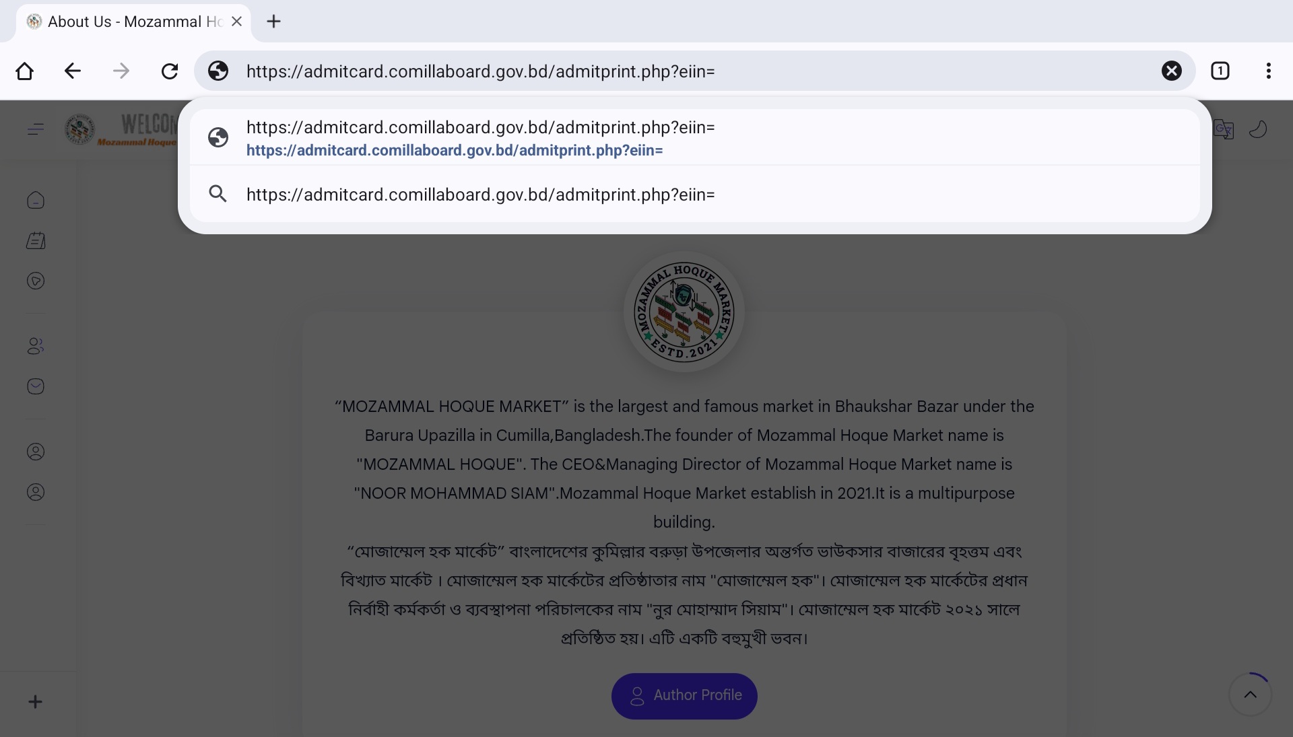Open the admitcard.comillaboard.gov.bd URL suggestion
The width and height of the screenshot is (1293, 737).
pyautogui.click(x=694, y=137)
